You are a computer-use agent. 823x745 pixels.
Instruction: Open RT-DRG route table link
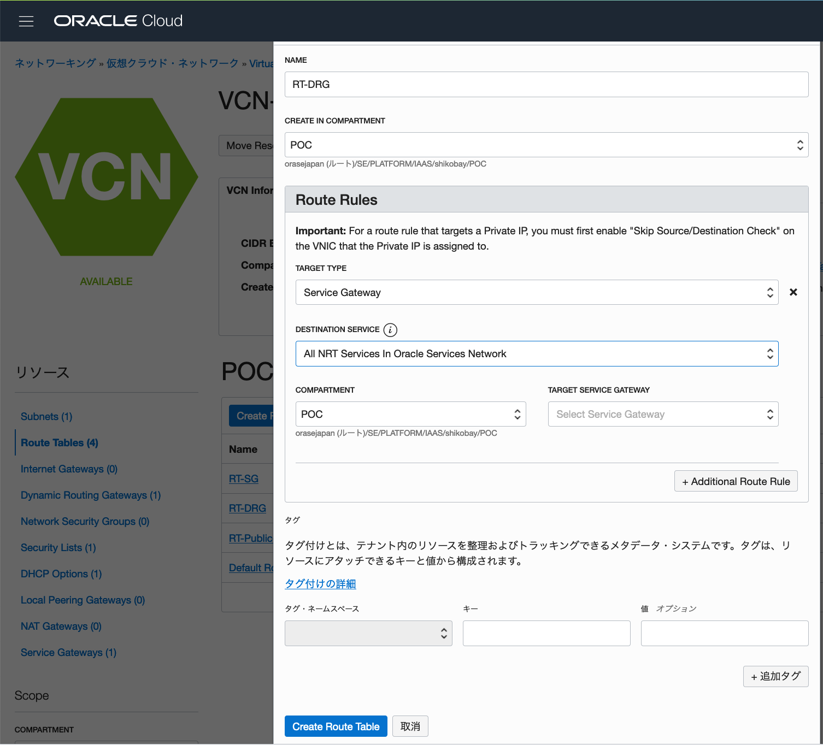click(248, 509)
